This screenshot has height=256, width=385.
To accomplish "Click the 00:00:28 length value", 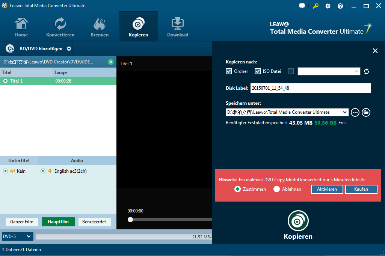I will pyautogui.click(x=63, y=81).
